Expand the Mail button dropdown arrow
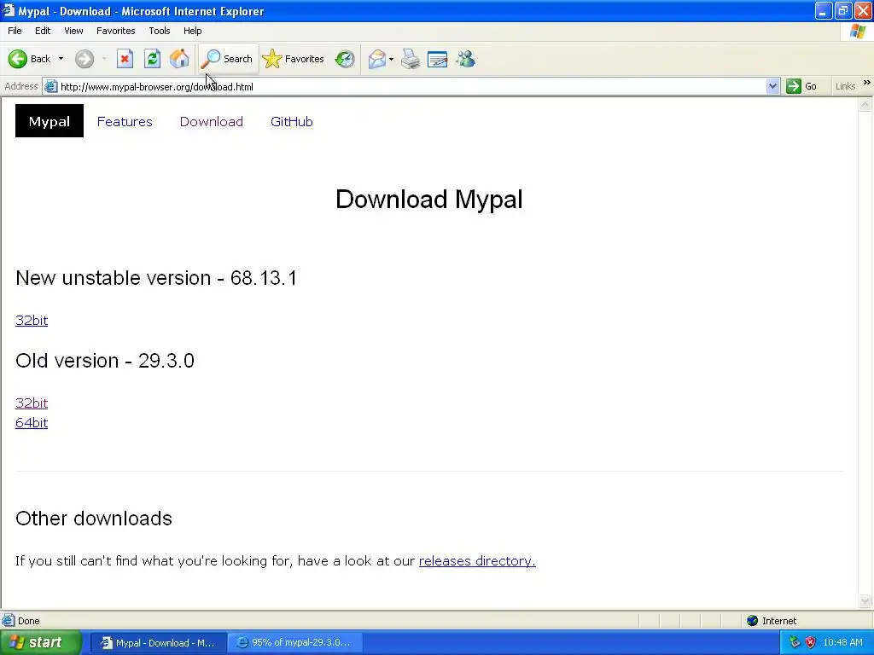Viewport: 874px width, 655px height. coord(391,59)
